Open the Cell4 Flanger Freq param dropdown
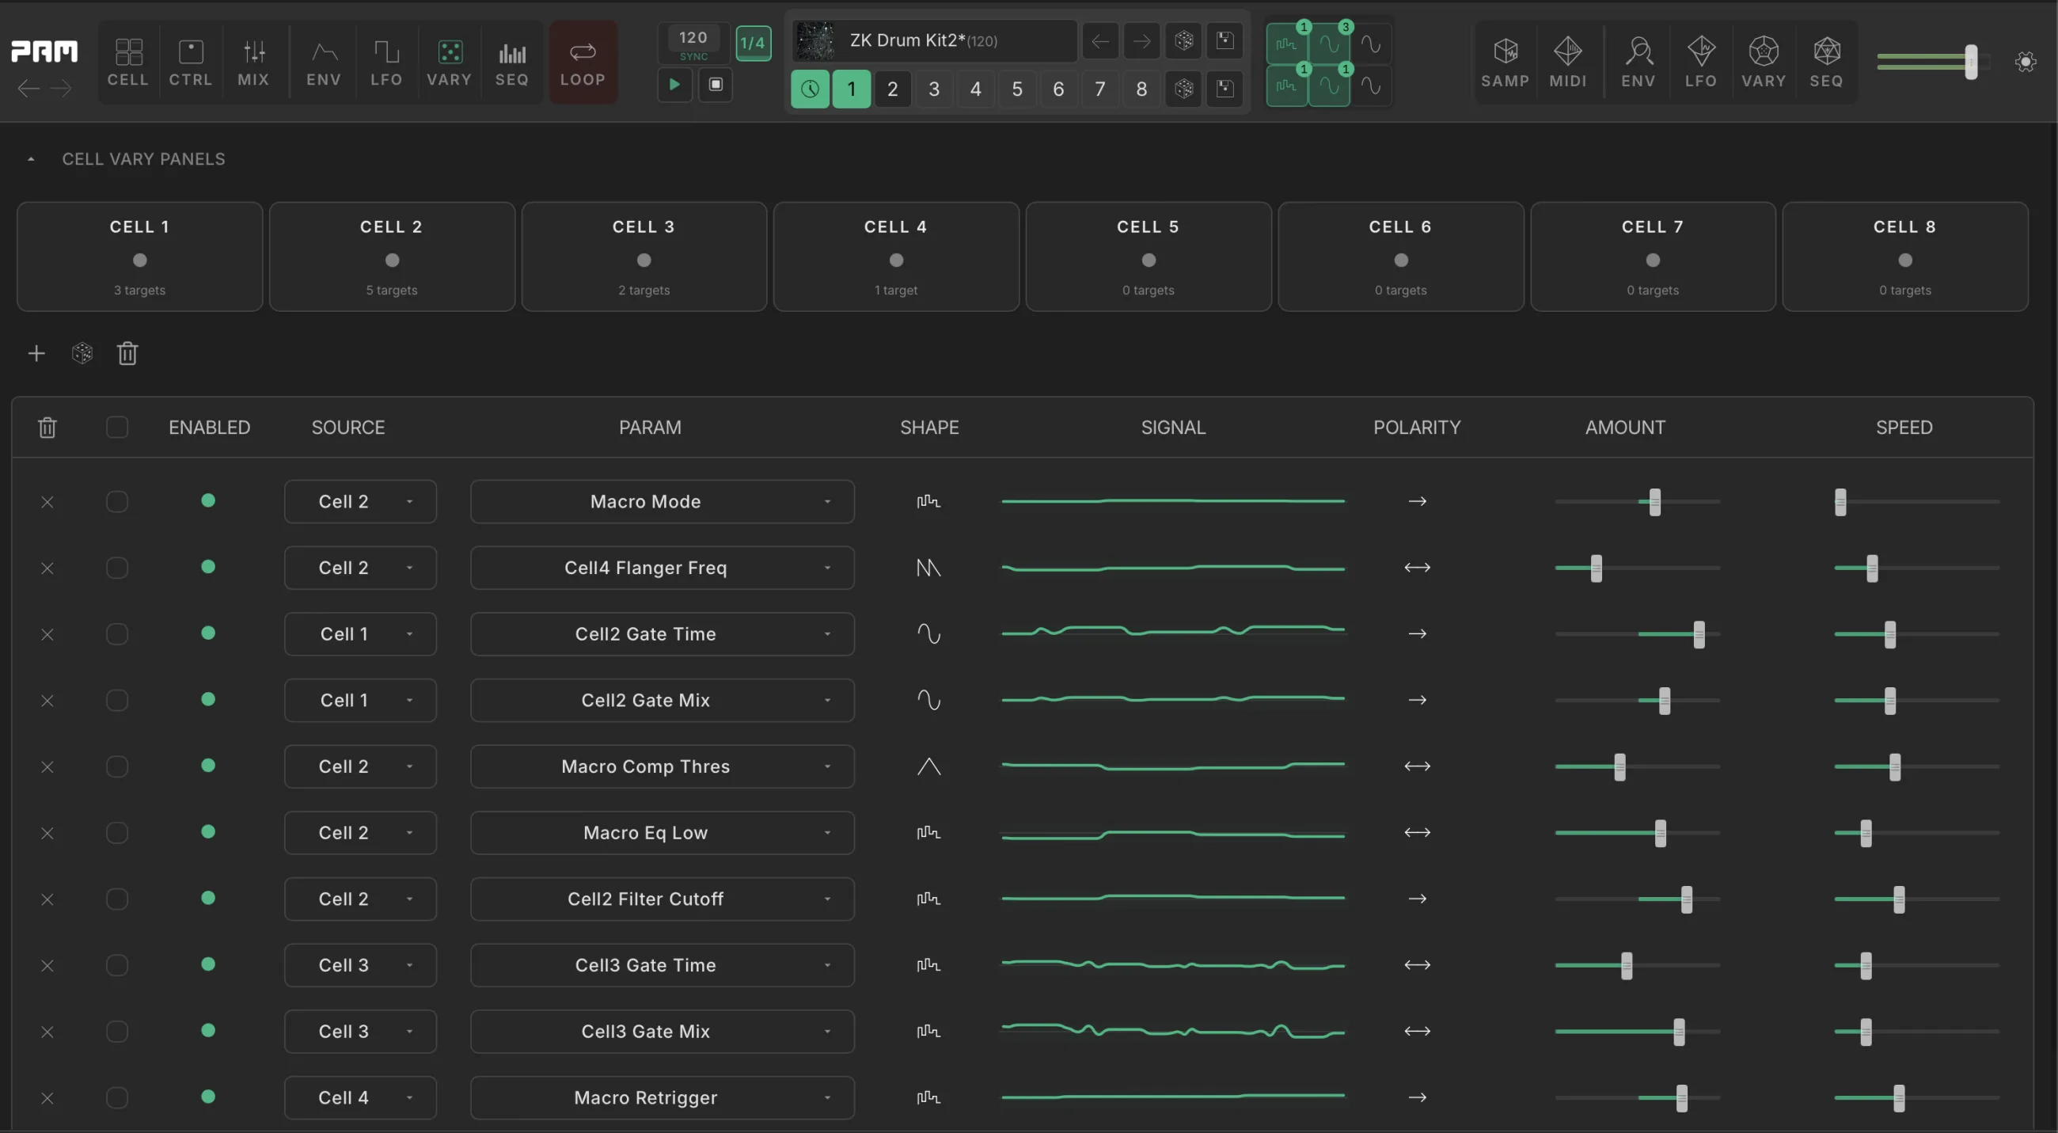The height and width of the screenshot is (1133, 2058). [663, 568]
